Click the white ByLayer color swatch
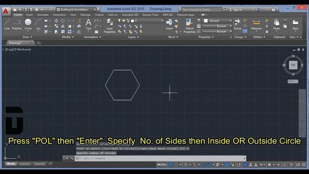The width and height of the screenshot is (309, 174). (x=206, y=21)
